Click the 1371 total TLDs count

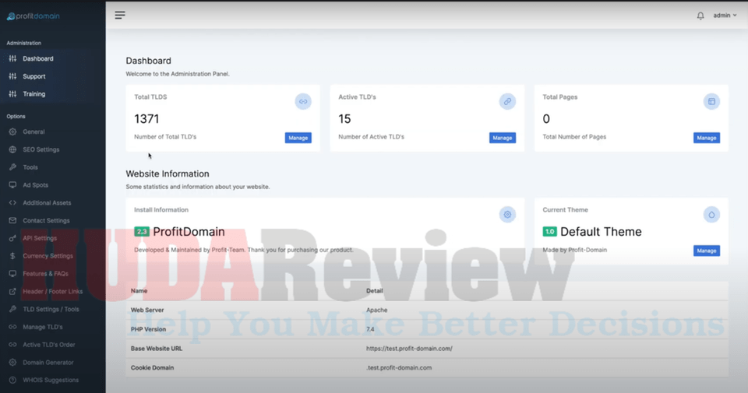coord(146,118)
